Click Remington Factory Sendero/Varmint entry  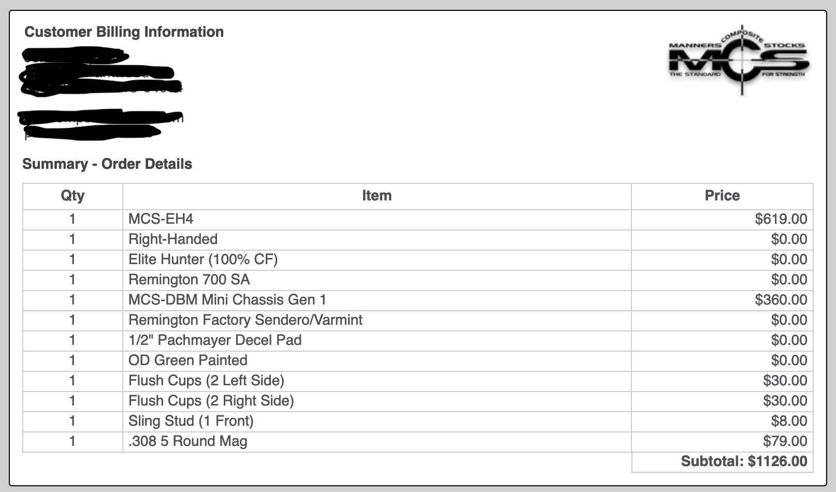246,320
